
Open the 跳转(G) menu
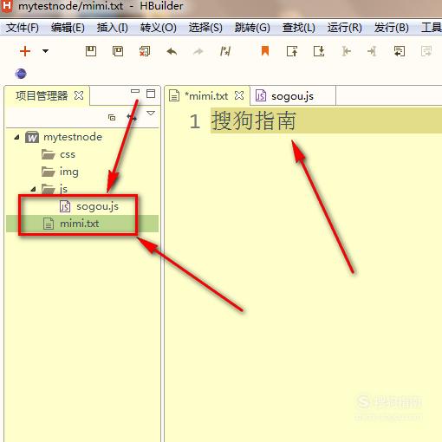pyautogui.click(x=252, y=28)
